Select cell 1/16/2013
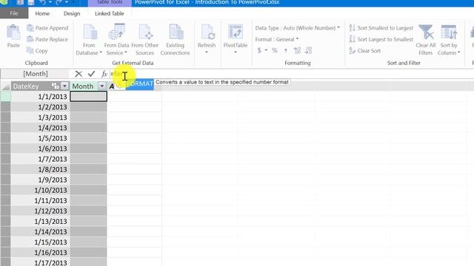 coord(41,253)
